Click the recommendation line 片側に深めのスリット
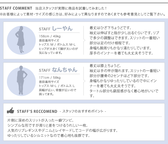This screenshot has height=144, width=168. [41, 120]
